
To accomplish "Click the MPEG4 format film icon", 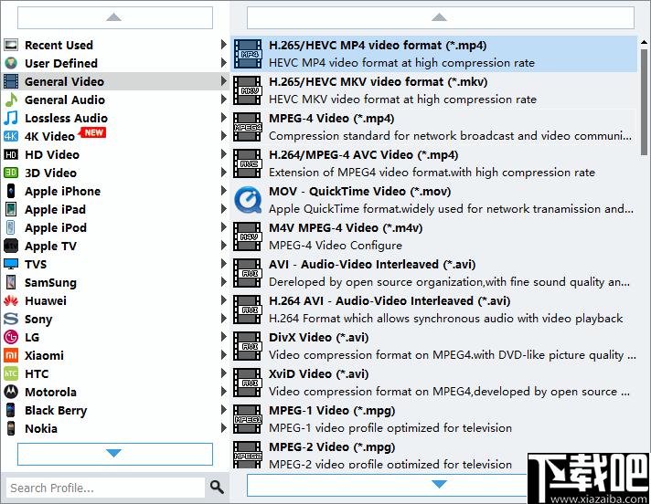I will tap(248, 127).
